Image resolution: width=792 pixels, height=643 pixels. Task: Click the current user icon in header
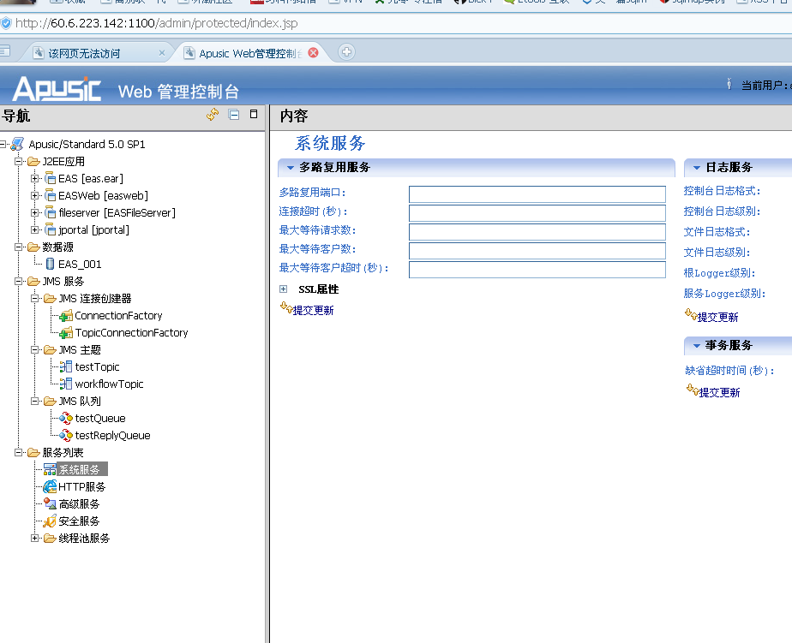point(729,84)
